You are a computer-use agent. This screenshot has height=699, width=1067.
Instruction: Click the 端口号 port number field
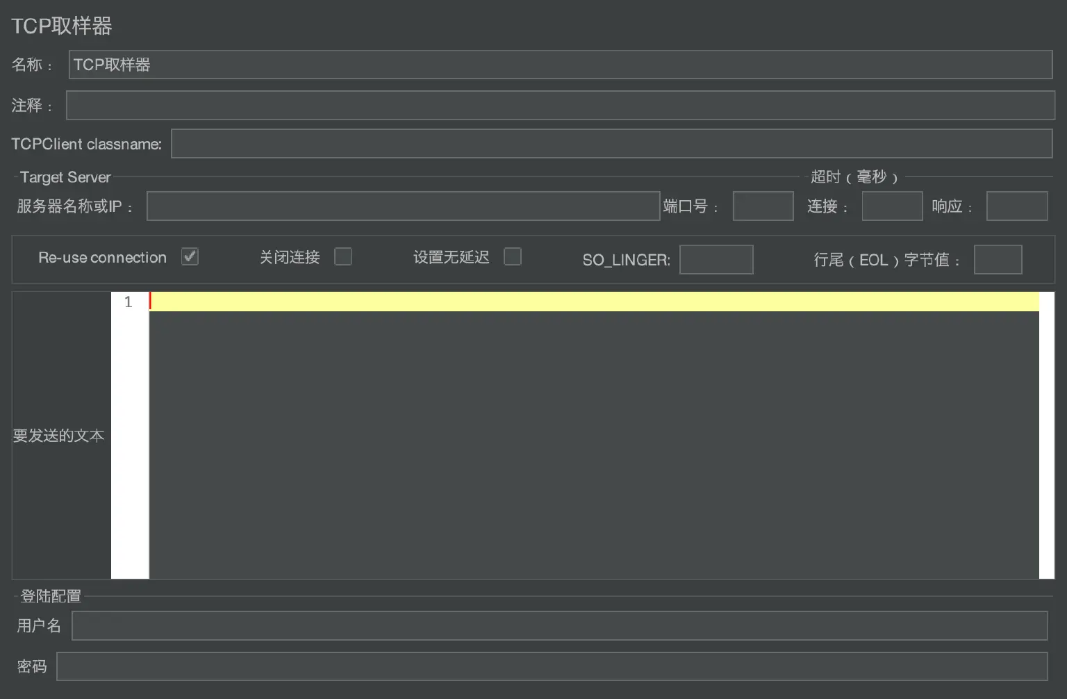click(x=763, y=206)
